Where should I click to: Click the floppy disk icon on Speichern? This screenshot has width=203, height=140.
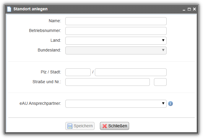[70, 126]
